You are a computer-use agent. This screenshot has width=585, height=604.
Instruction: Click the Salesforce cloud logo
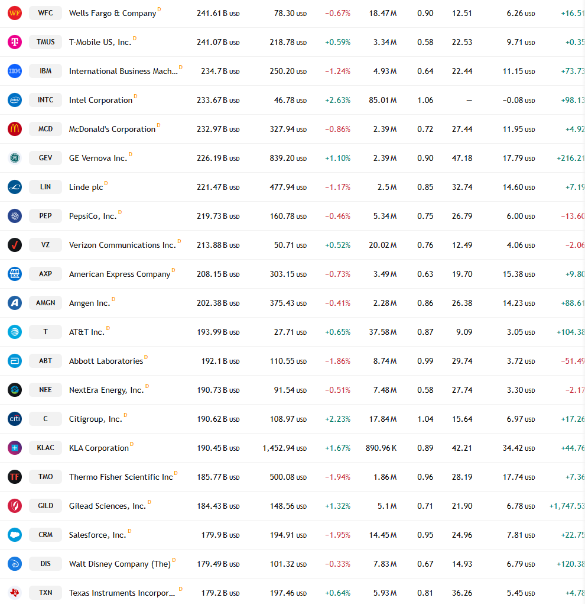15,535
